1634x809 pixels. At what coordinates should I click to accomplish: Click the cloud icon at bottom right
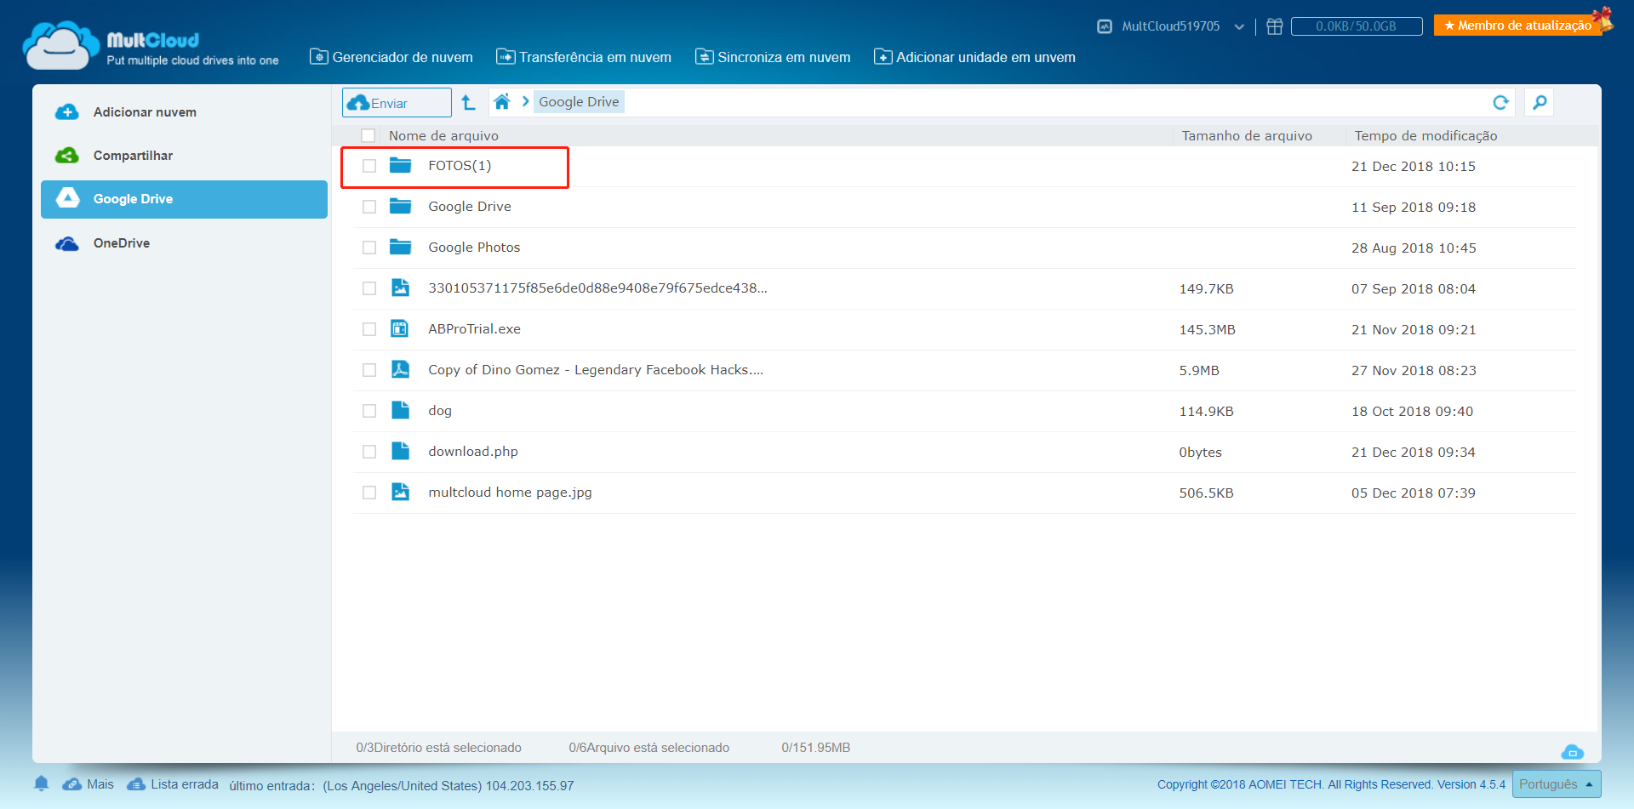coord(1572,752)
